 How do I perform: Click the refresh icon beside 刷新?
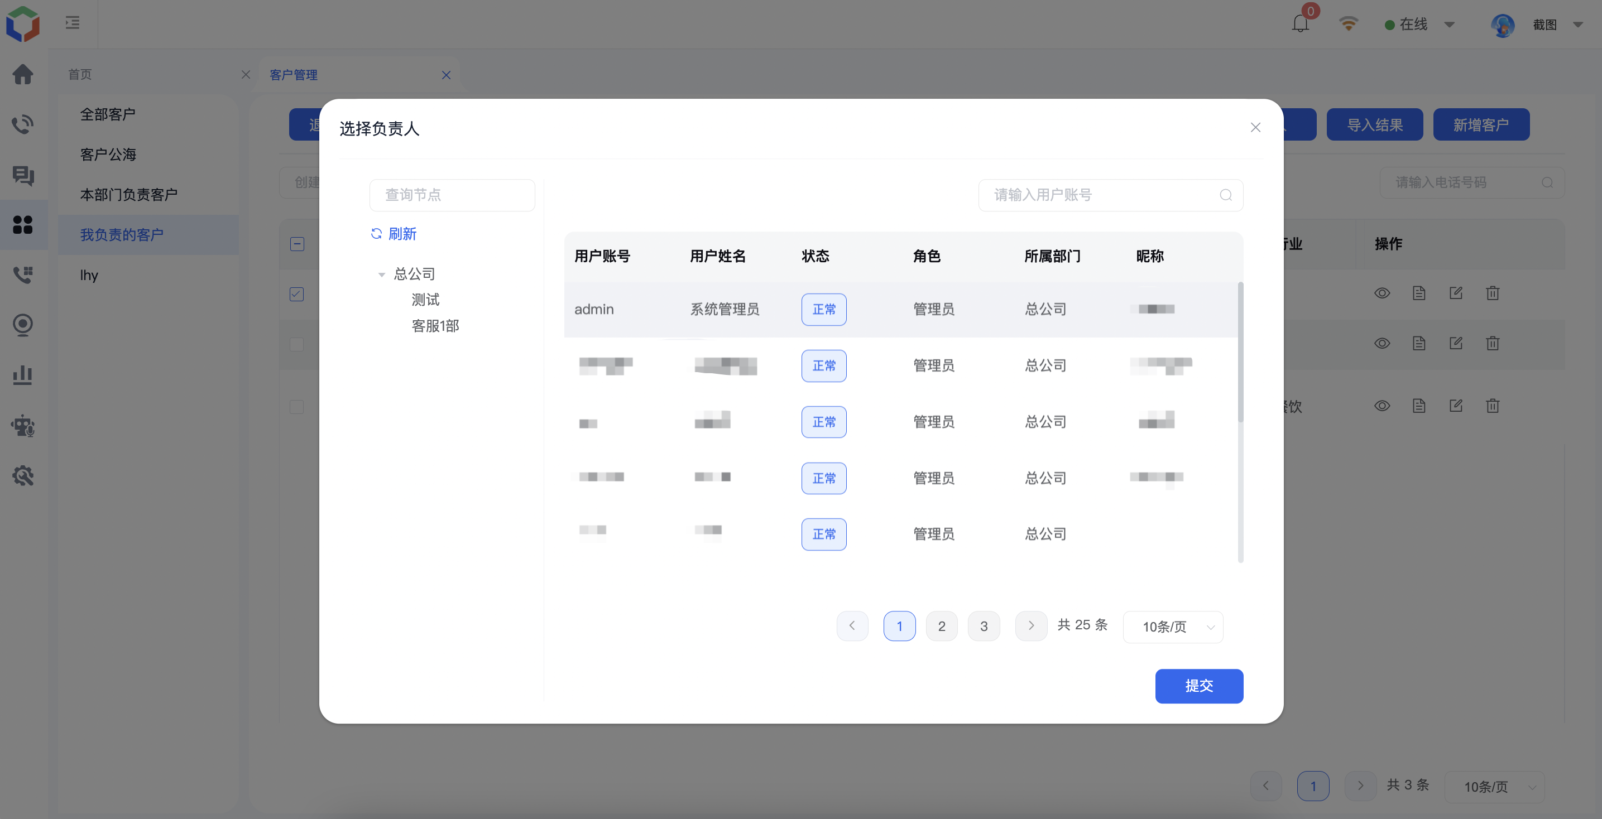click(x=376, y=234)
